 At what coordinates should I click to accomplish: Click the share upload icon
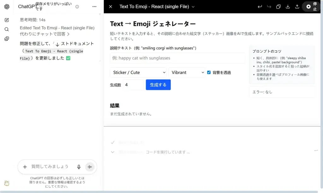click(297, 7)
